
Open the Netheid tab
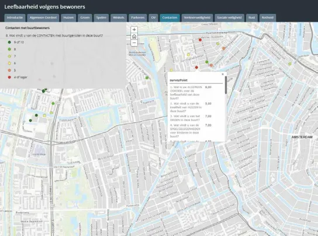[268, 18]
